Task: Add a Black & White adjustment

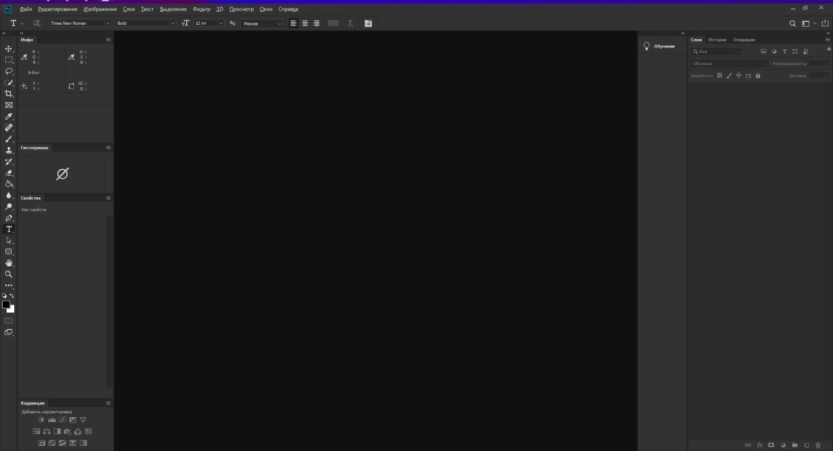Action: click(x=57, y=431)
